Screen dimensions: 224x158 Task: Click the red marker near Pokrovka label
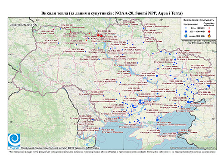coord(119,118)
